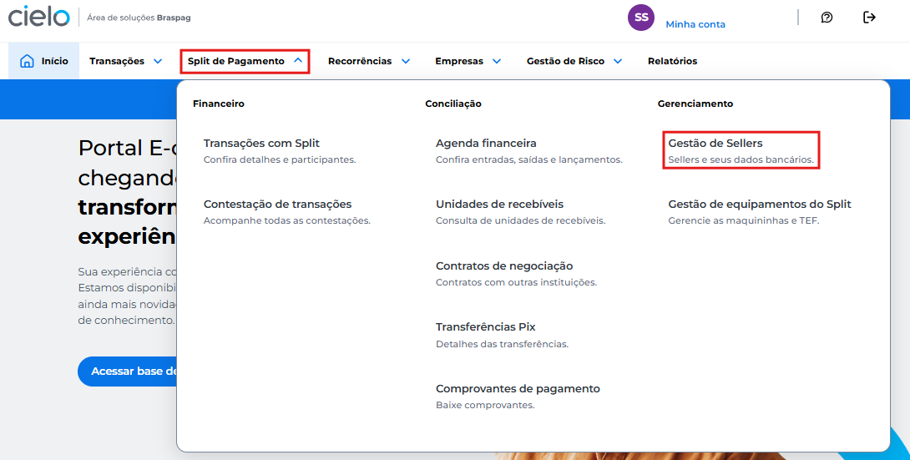The height and width of the screenshot is (460, 910).
Task: Open Contratos de negociação
Action: (x=516, y=273)
